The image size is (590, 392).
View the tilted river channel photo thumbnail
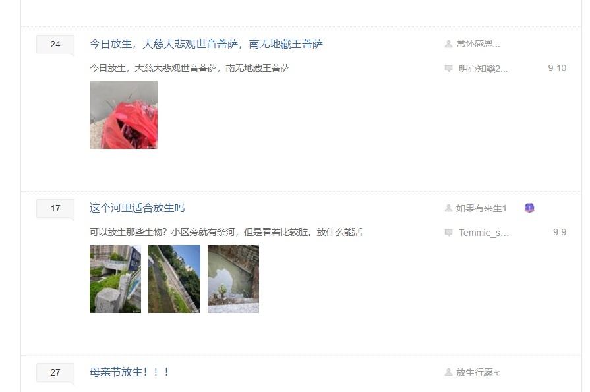174,279
